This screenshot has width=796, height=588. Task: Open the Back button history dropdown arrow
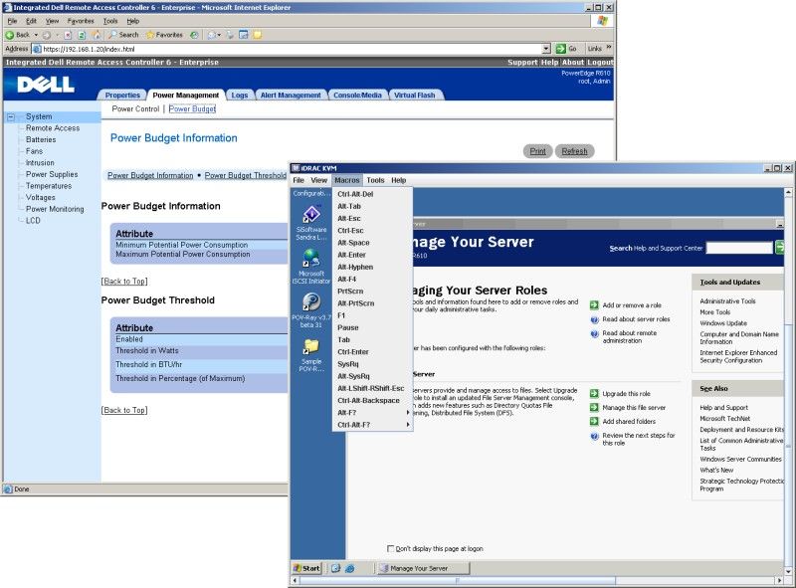36,35
